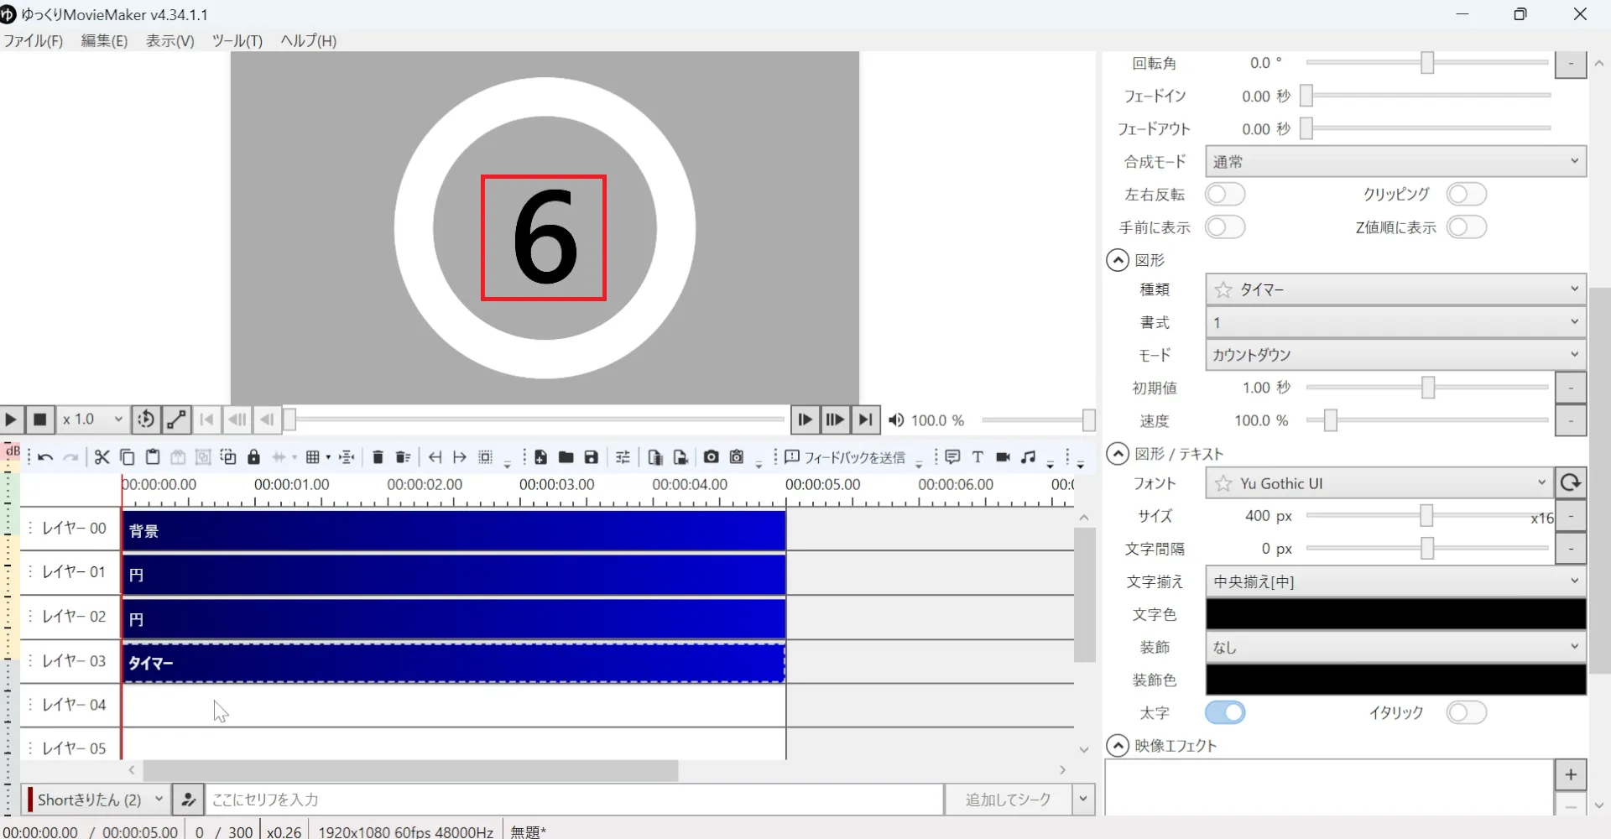Select the 円 clip on レイヤー 01
Viewport: 1611px width, 839px height.
454,575
